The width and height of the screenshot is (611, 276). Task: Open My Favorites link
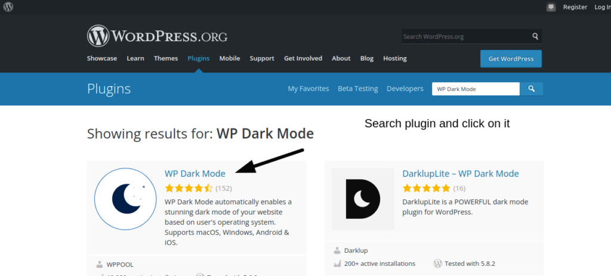(x=308, y=89)
